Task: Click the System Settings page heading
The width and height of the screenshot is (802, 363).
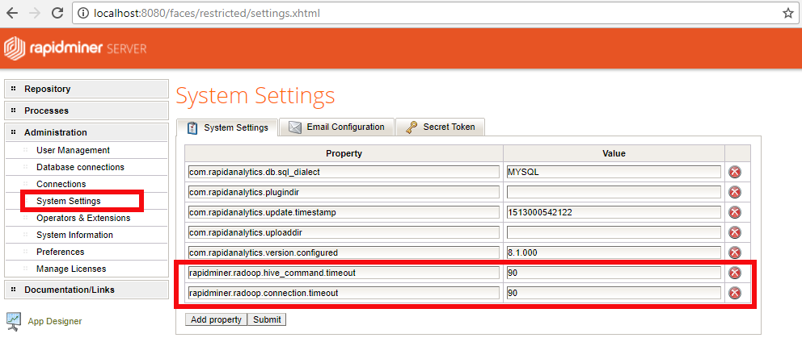Action: pyautogui.click(x=255, y=96)
